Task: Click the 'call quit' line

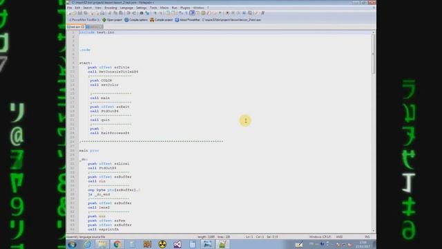Action: 99,120
